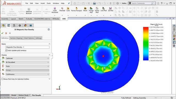
Task: Open the ConfigurationManager tab
Action: (x=14, y=26)
